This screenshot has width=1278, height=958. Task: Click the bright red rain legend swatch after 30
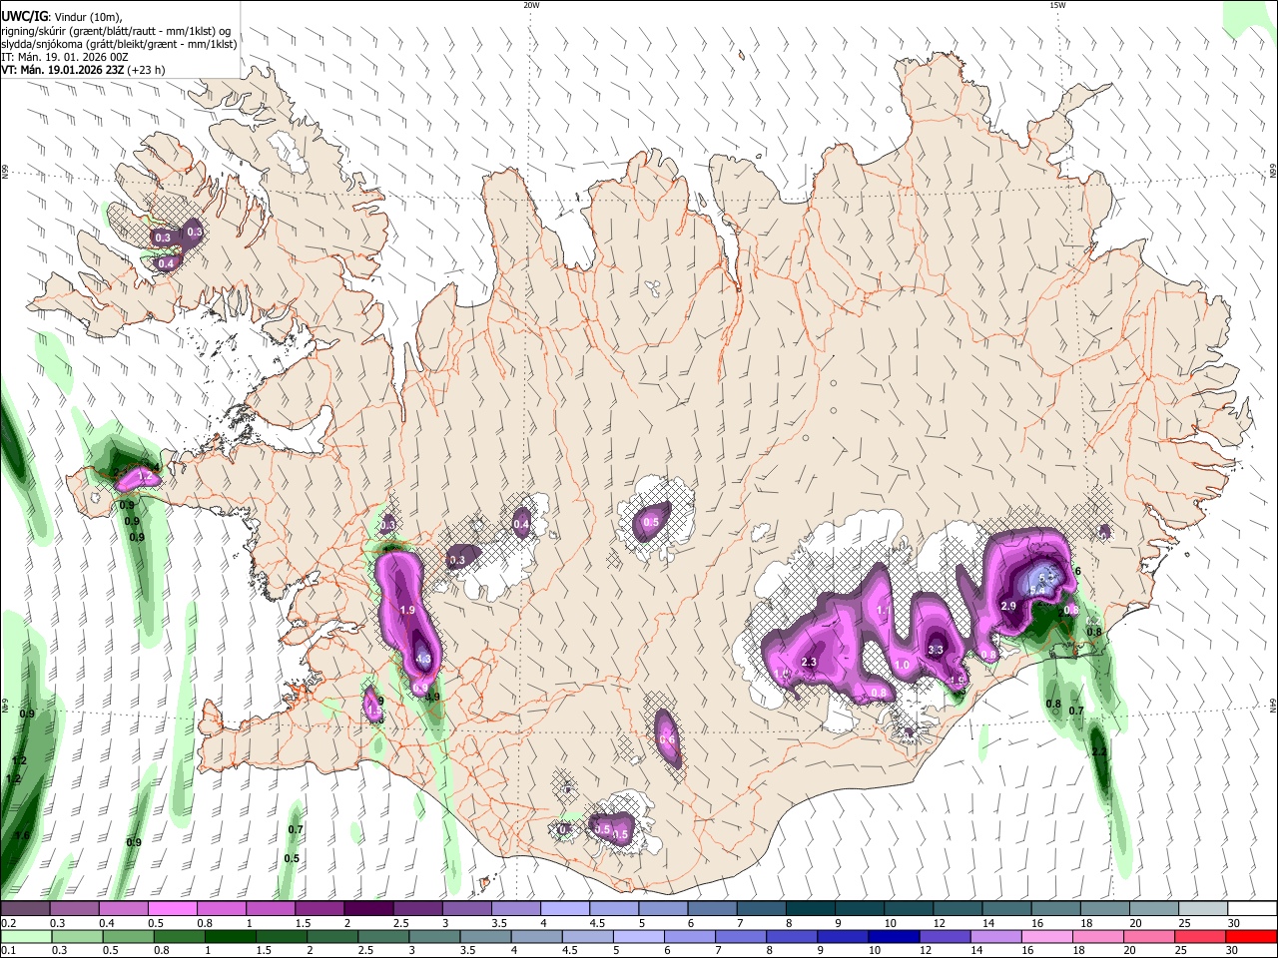pos(1250,937)
